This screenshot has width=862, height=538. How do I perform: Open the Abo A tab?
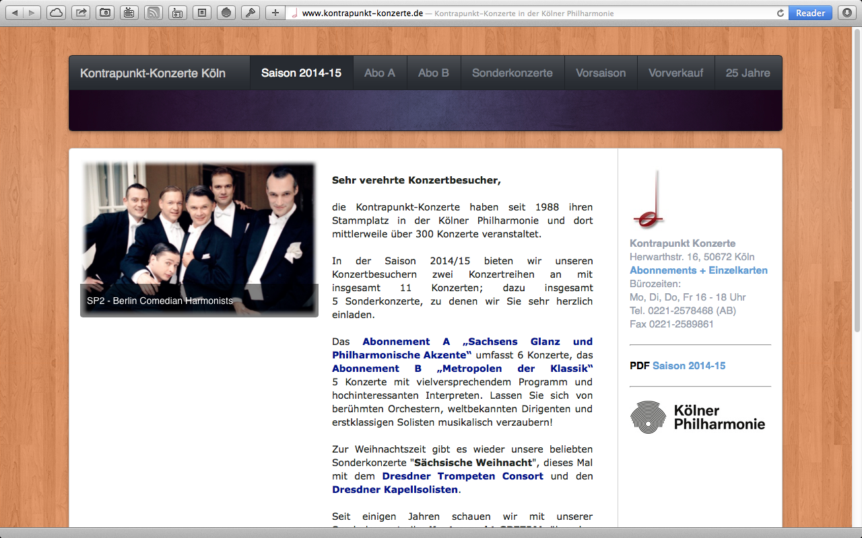click(x=380, y=73)
